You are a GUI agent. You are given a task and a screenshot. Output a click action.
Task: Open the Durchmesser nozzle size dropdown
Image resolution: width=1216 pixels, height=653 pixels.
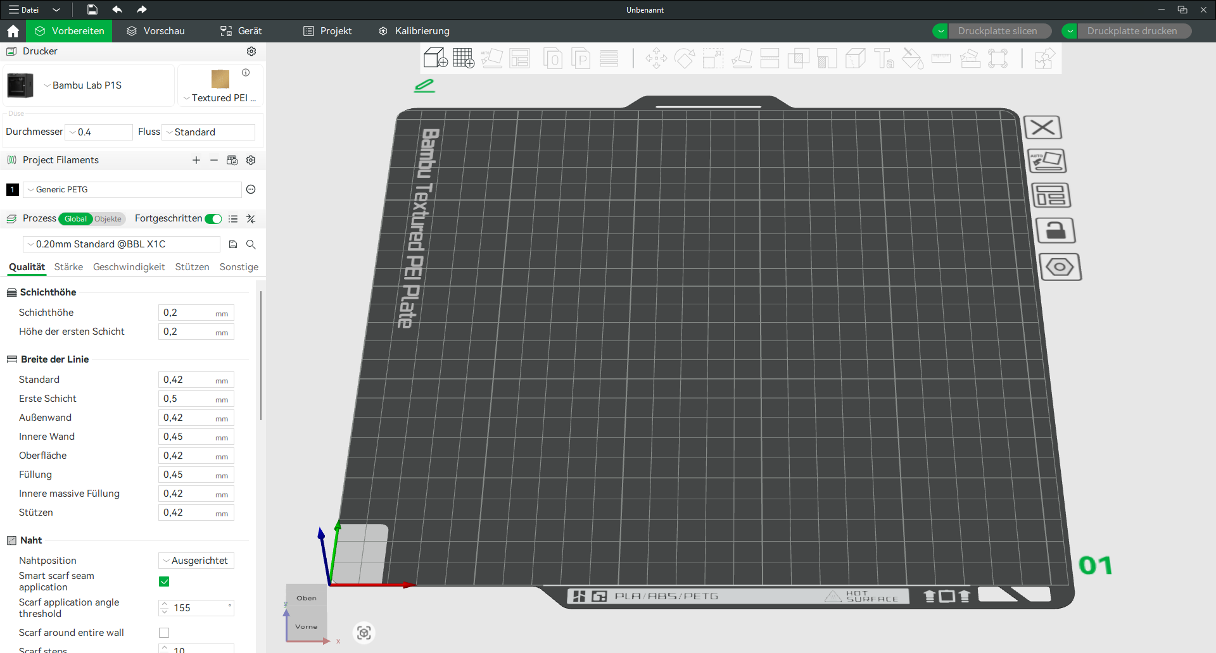click(x=100, y=132)
